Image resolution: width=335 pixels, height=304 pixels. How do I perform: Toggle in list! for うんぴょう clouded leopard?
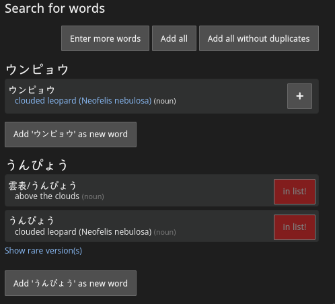[295, 227]
